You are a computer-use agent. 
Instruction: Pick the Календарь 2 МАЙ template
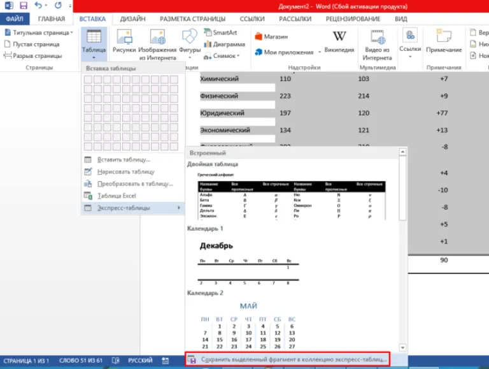248,325
